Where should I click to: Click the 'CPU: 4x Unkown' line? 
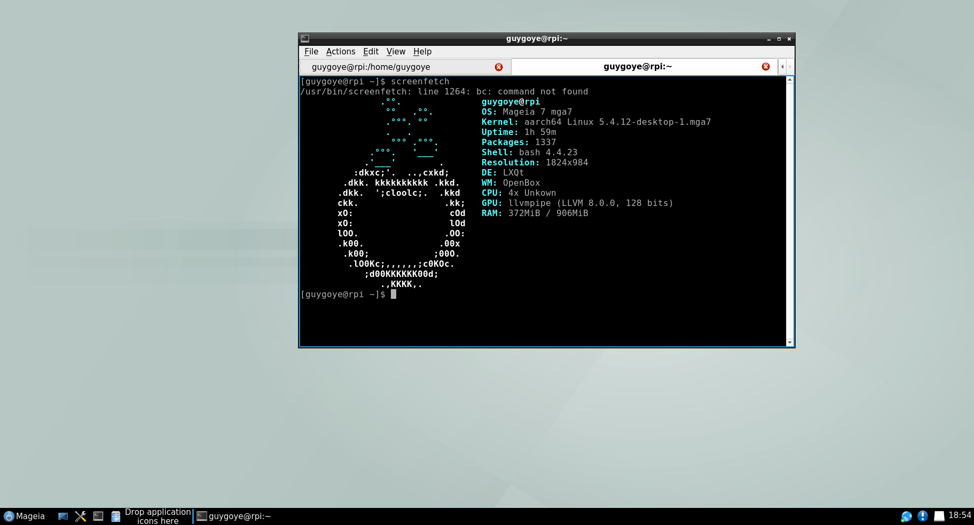(x=519, y=193)
